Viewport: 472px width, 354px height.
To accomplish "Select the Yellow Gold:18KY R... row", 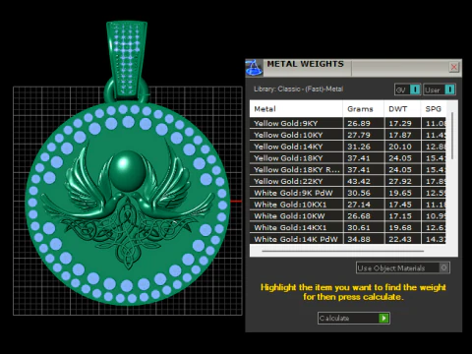I will pos(348,169).
